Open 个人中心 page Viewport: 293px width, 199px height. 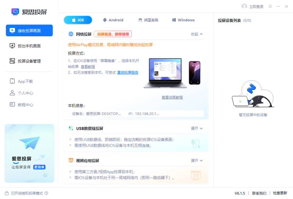[21, 93]
